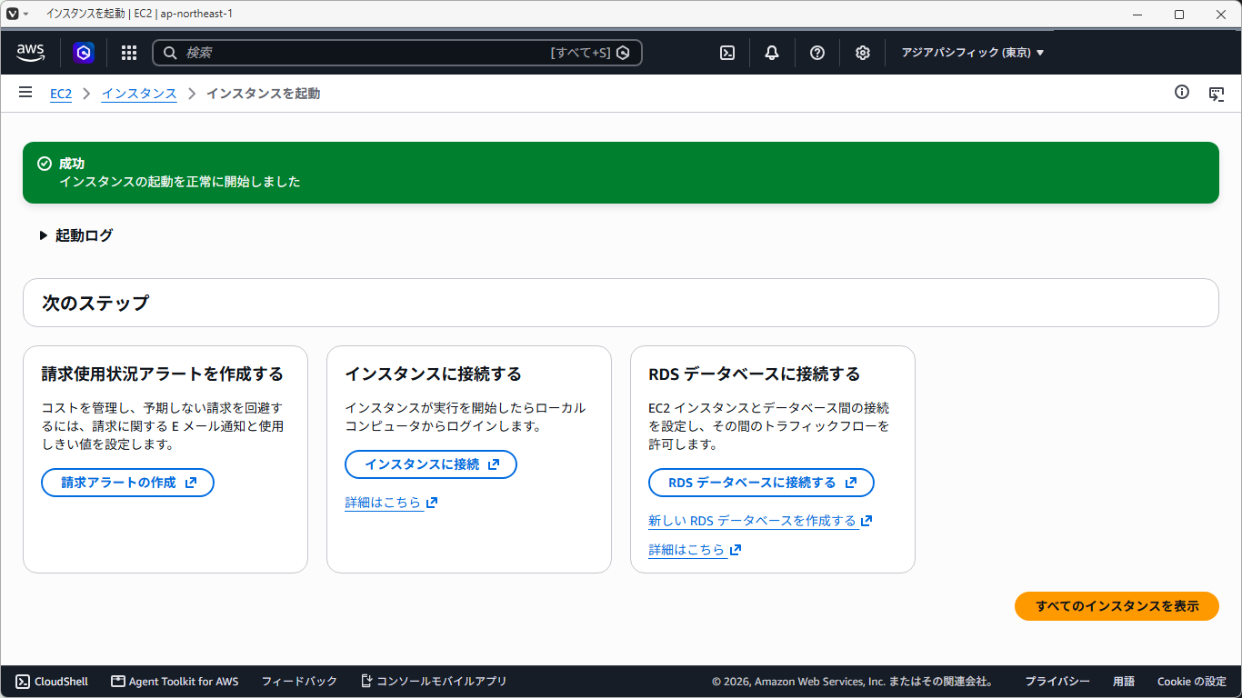Open the settings gear icon
Viewport: 1242px width, 698px height.
pyautogui.click(x=863, y=53)
